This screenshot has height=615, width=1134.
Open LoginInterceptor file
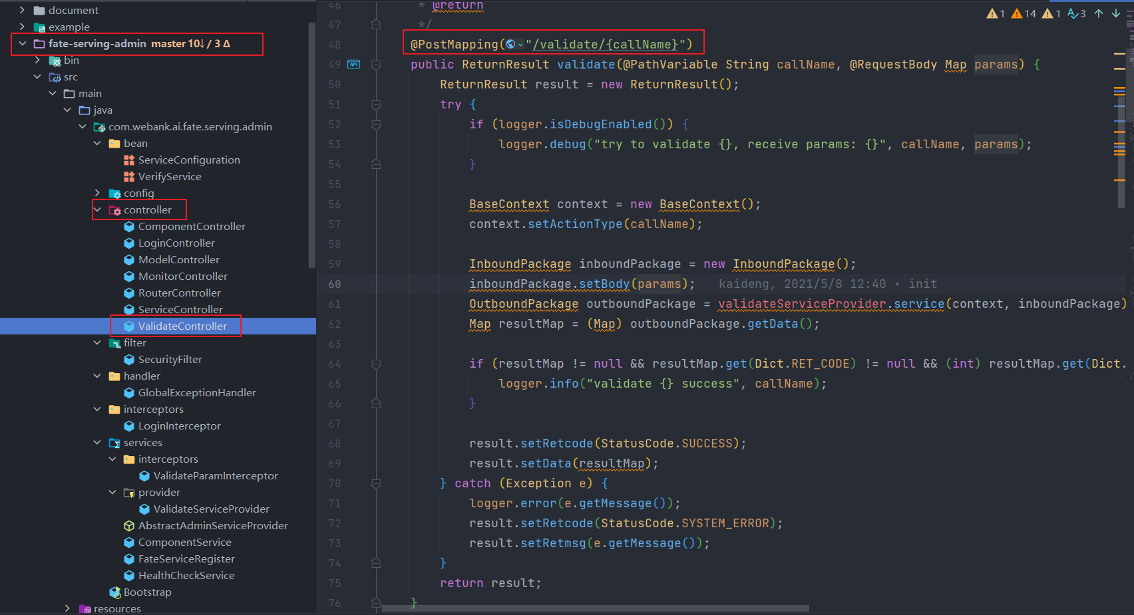[x=179, y=426]
